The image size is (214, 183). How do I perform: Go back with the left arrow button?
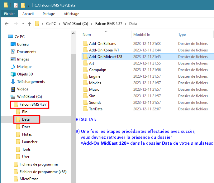pyautogui.click(x=7, y=24)
